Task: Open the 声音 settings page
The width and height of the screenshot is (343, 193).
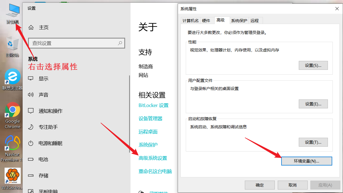Action: tap(76, 95)
